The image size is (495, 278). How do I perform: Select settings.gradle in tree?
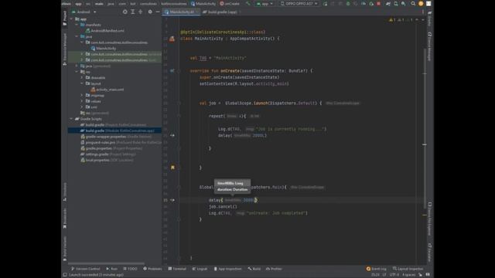pyautogui.click(x=108, y=154)
